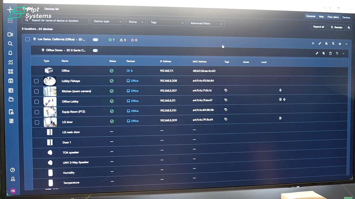Open the camera view icon in sidebar
The width and height of the screenshot is (355, 199).
pos(10,34)
